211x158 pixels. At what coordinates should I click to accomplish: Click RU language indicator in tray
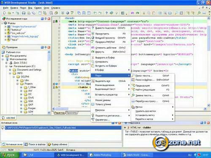point(189,155)
